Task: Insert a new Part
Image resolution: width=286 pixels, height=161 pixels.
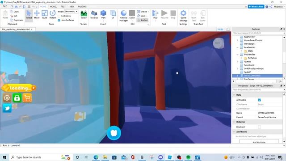Action: point(103,15)
